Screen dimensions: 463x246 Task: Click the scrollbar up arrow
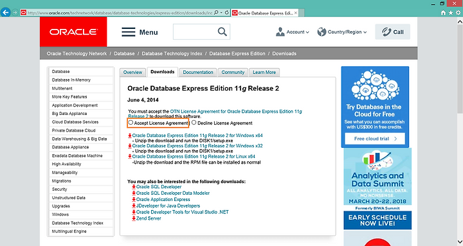[460, 22]
